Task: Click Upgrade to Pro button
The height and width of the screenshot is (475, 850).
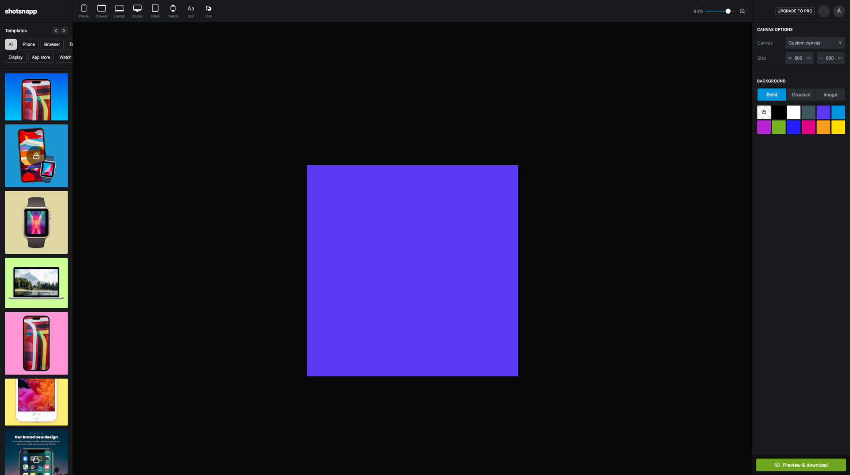Action: (795, 11)
